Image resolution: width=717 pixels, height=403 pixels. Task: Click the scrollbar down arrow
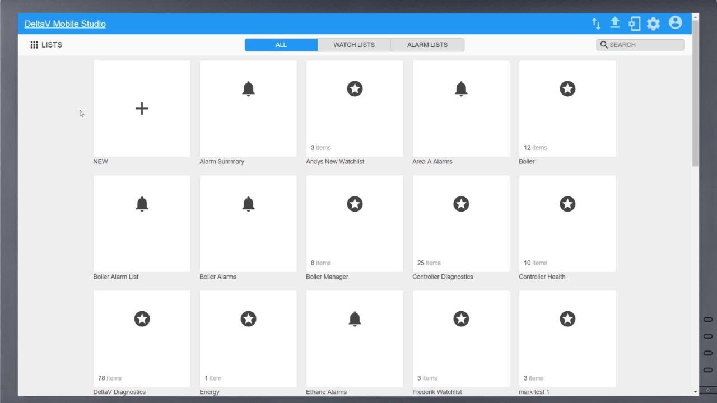695,392
